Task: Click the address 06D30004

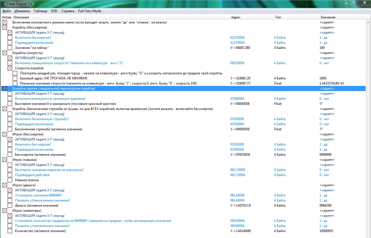Action: [x=237, y=63]
